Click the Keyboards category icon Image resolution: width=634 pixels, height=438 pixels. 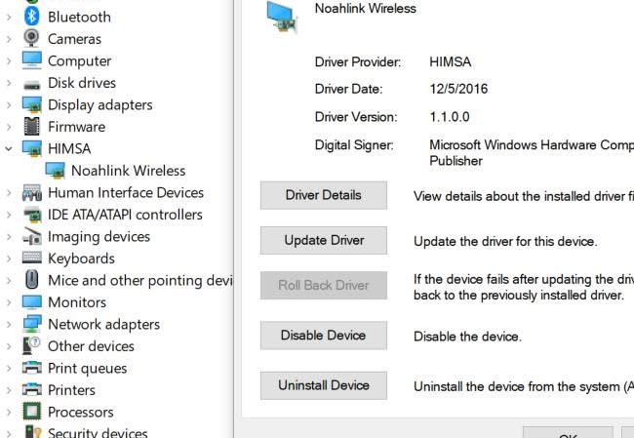tap(32, 259)
